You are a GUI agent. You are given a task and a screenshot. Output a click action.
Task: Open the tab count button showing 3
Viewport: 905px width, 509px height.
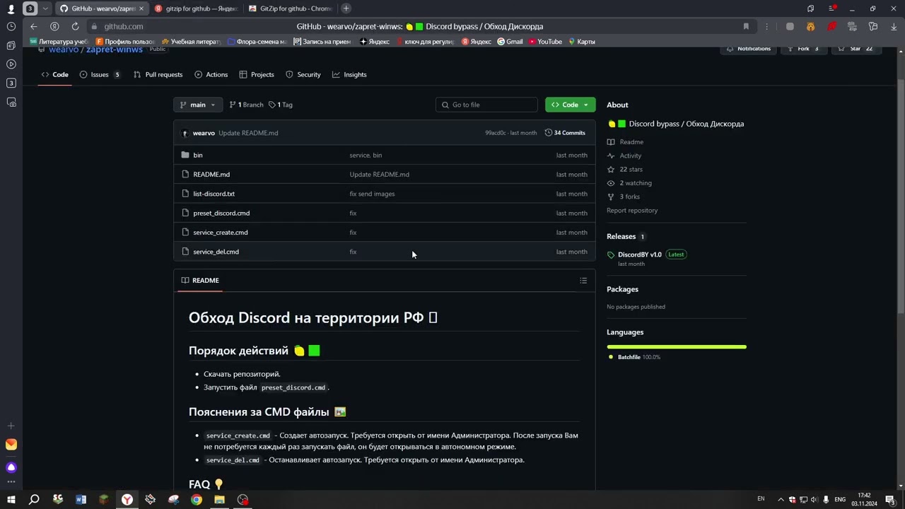(x=30, y=8)
